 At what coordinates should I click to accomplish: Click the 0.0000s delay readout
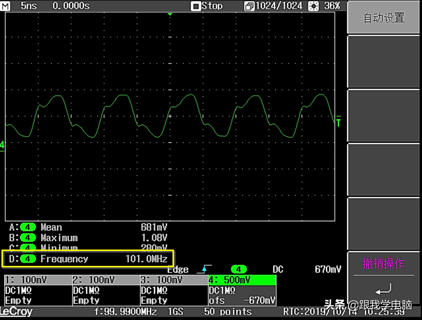coord(71,6)
